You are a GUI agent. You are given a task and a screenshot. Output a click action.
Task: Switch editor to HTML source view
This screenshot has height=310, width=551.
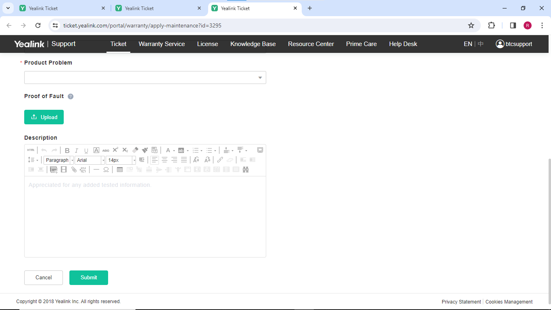pyautogui.click(x=31, y=150)
